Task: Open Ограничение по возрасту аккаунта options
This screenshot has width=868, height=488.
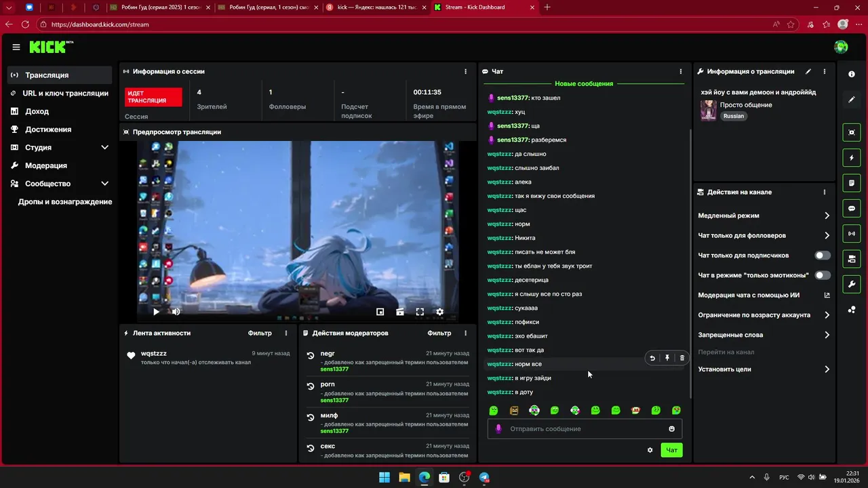Action: (764, 315)
